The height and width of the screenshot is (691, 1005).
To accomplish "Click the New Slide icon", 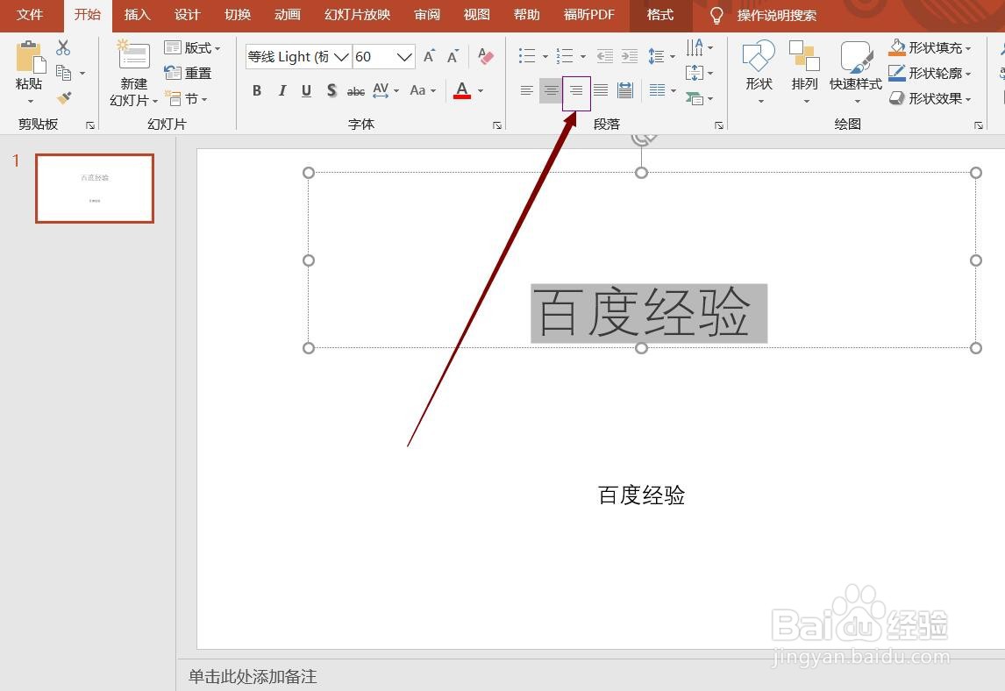I will click(133, 54).
